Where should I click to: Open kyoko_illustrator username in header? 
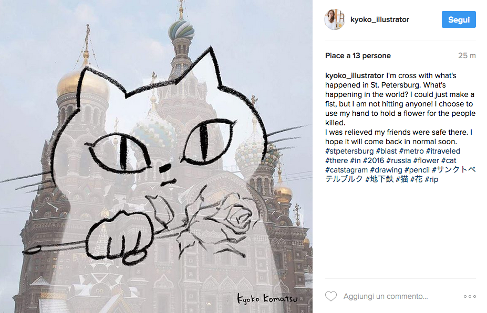(379, 19)
